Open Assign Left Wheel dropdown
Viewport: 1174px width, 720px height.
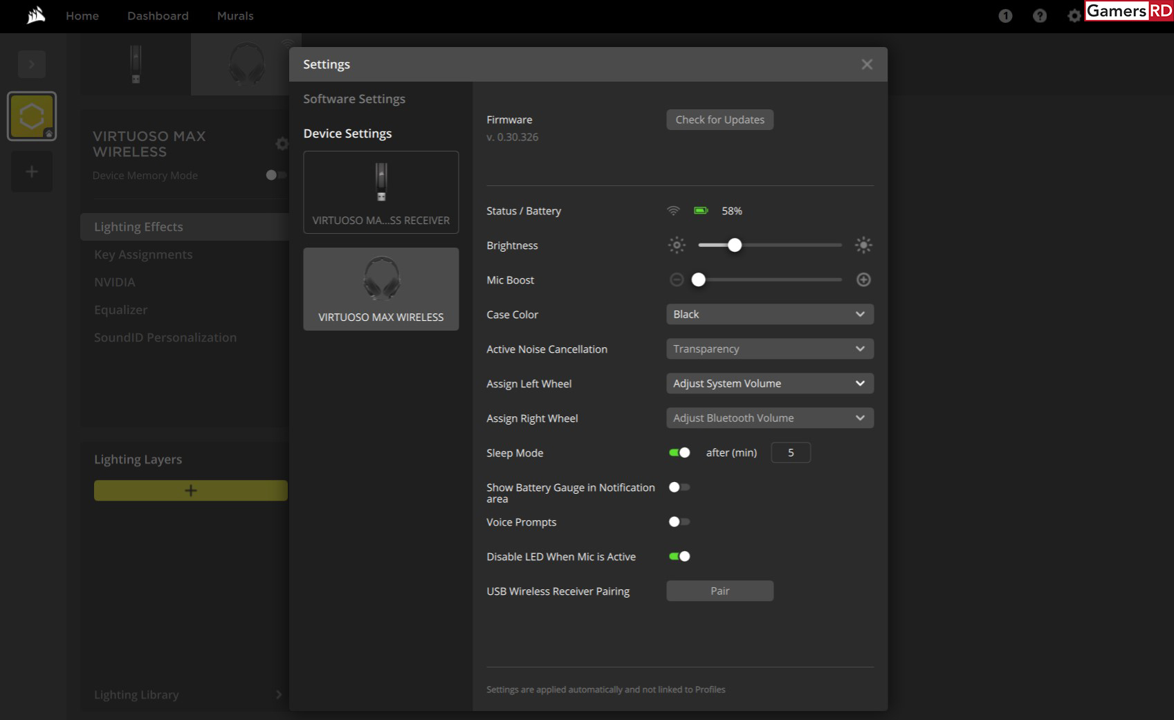[x=770, y=383]
